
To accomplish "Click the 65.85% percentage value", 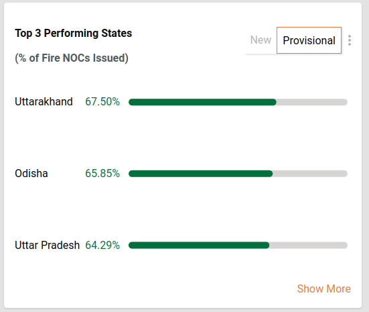I will coord(102,173).
